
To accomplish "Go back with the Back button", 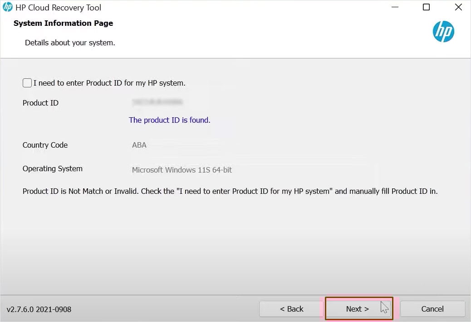I will click(x=291, y=309).
